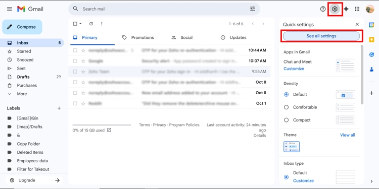Viewport: 379px width, 189px height.
Task: Open storage management external link icon
Action: (109, 130)
